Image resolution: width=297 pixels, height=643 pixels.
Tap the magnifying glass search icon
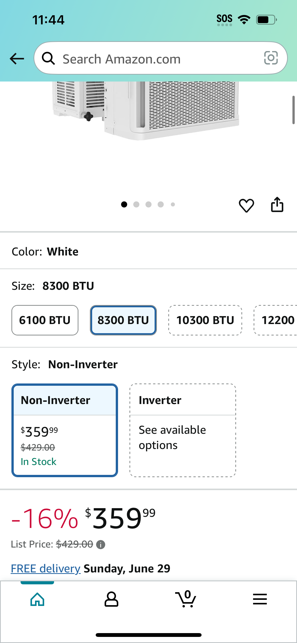point(48,58)
